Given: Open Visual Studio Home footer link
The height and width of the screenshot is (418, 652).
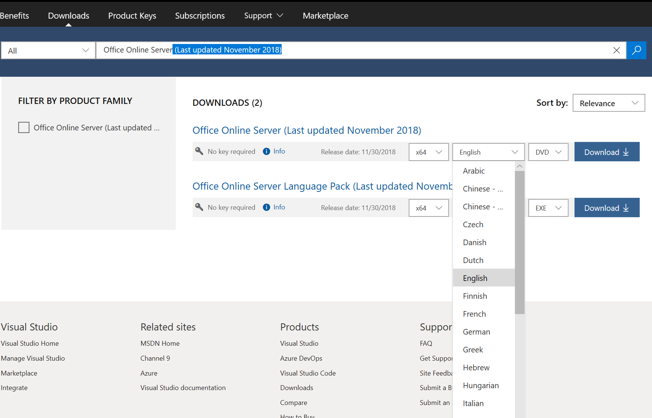Looking at the screenshot, I should 30,343.
